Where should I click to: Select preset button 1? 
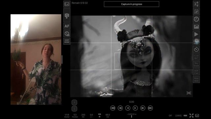tap(74, 102)
